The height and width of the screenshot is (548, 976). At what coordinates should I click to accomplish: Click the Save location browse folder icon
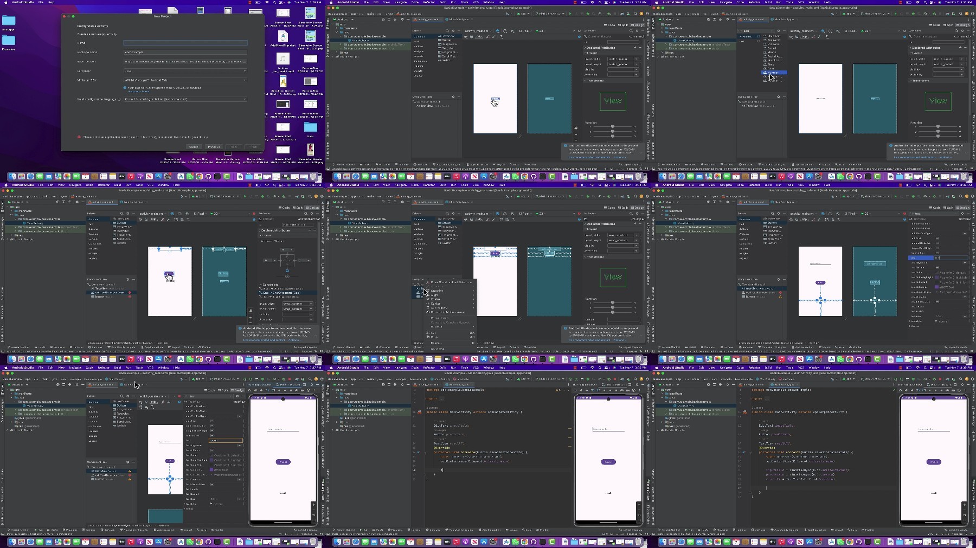coord(244,62)
